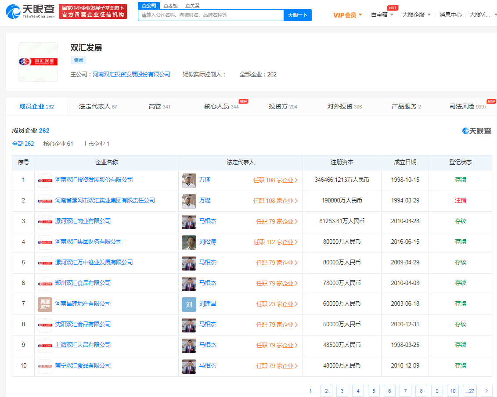Open the 对外投资 306 tab
The width and height of the screenshot is (497, 397).
pyautogui.click(x=345, y=107)
